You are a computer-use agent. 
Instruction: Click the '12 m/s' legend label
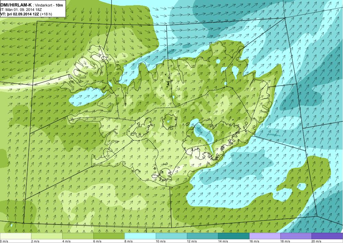click(192, 241)
